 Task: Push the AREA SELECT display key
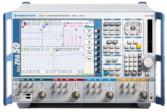(109, 60)
